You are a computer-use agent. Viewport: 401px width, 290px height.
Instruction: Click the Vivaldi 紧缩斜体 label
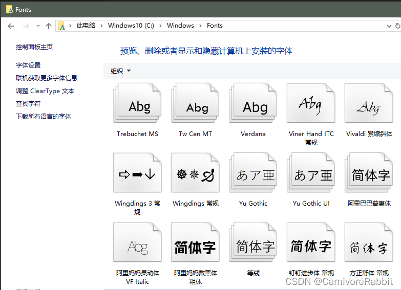[x=369, y=134]
